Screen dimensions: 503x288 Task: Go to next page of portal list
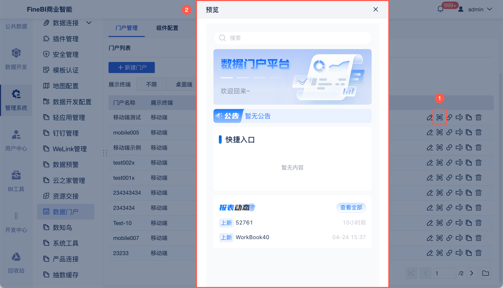coord(471,273)
